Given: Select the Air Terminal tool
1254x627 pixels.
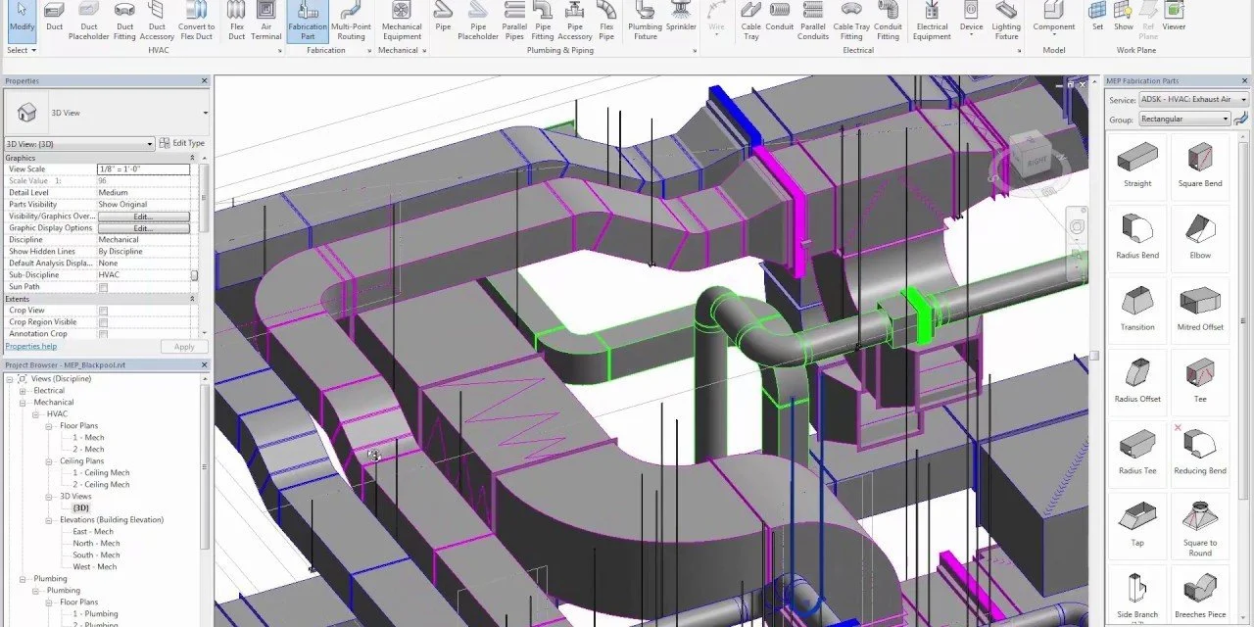Looking at the screenshot, I should click(x=265, y=20).
